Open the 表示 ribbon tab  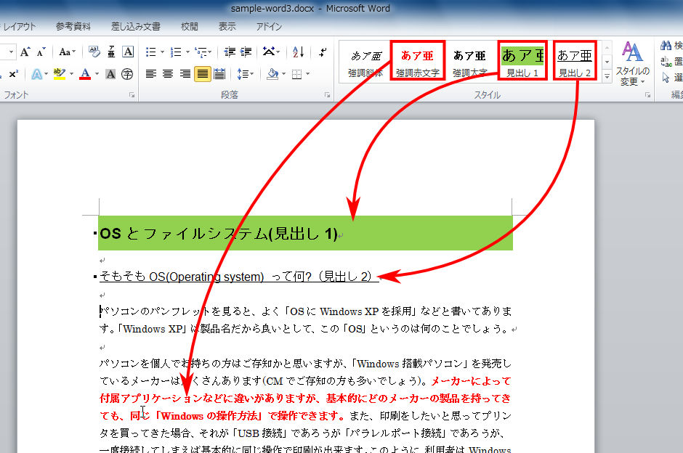[227, 27]
